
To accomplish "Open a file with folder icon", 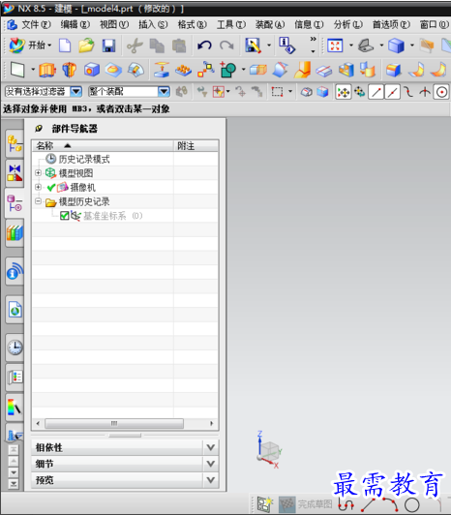I will pyautogui.click(x=86, y=45).
